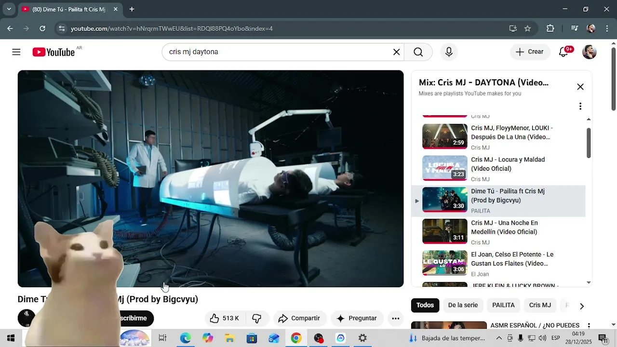This screenshot has width=617, height=347.
Task: Open the more actions ellipsis button
Action: point(395,318)
